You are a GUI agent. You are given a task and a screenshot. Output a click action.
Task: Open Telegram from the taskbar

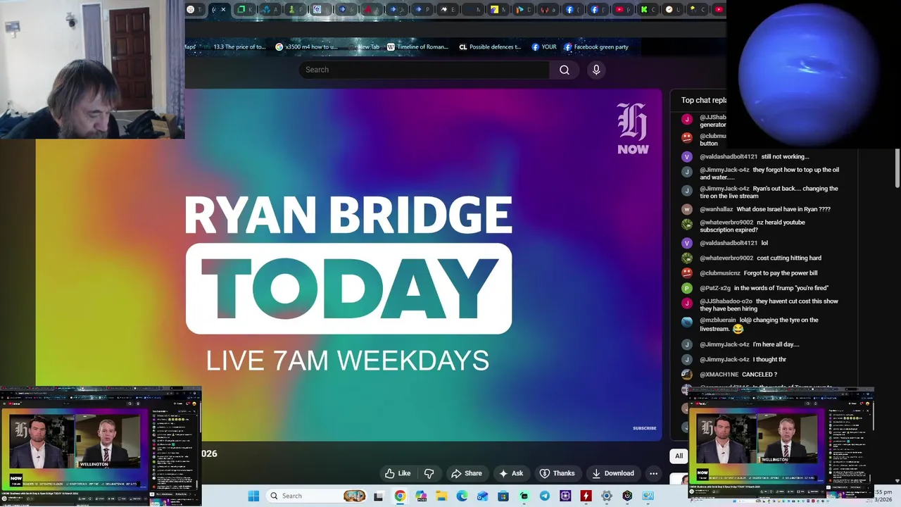(x=545, y=496)
